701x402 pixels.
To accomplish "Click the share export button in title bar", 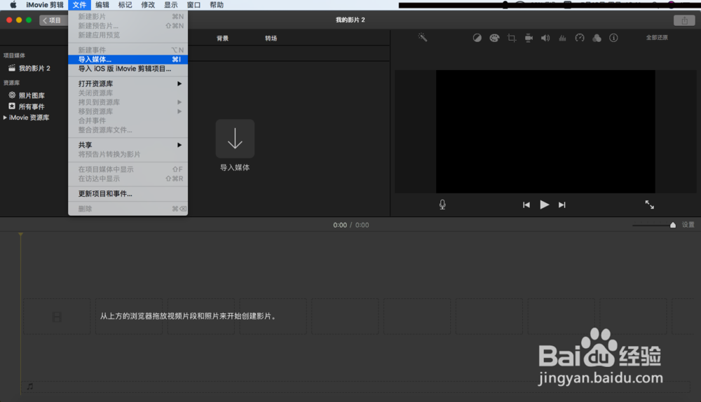I will 684,20.
